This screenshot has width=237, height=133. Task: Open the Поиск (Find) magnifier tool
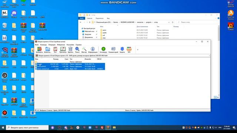pyautogui.click(x=77, y=50)
